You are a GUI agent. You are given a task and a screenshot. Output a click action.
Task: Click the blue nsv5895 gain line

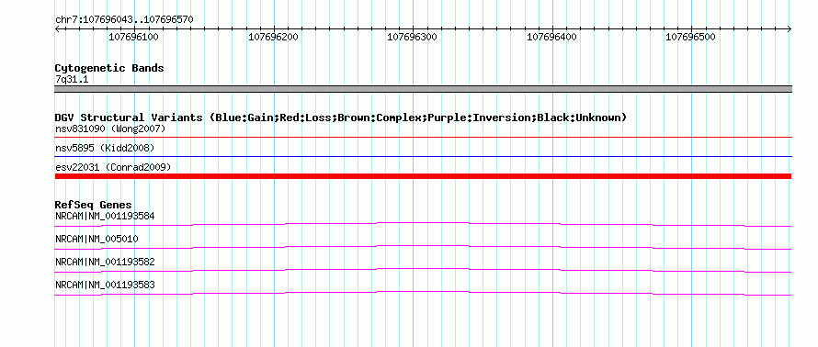point(423,156)
